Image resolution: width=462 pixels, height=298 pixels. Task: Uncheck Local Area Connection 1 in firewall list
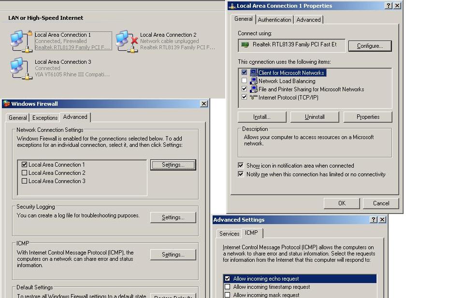point(25,165)
